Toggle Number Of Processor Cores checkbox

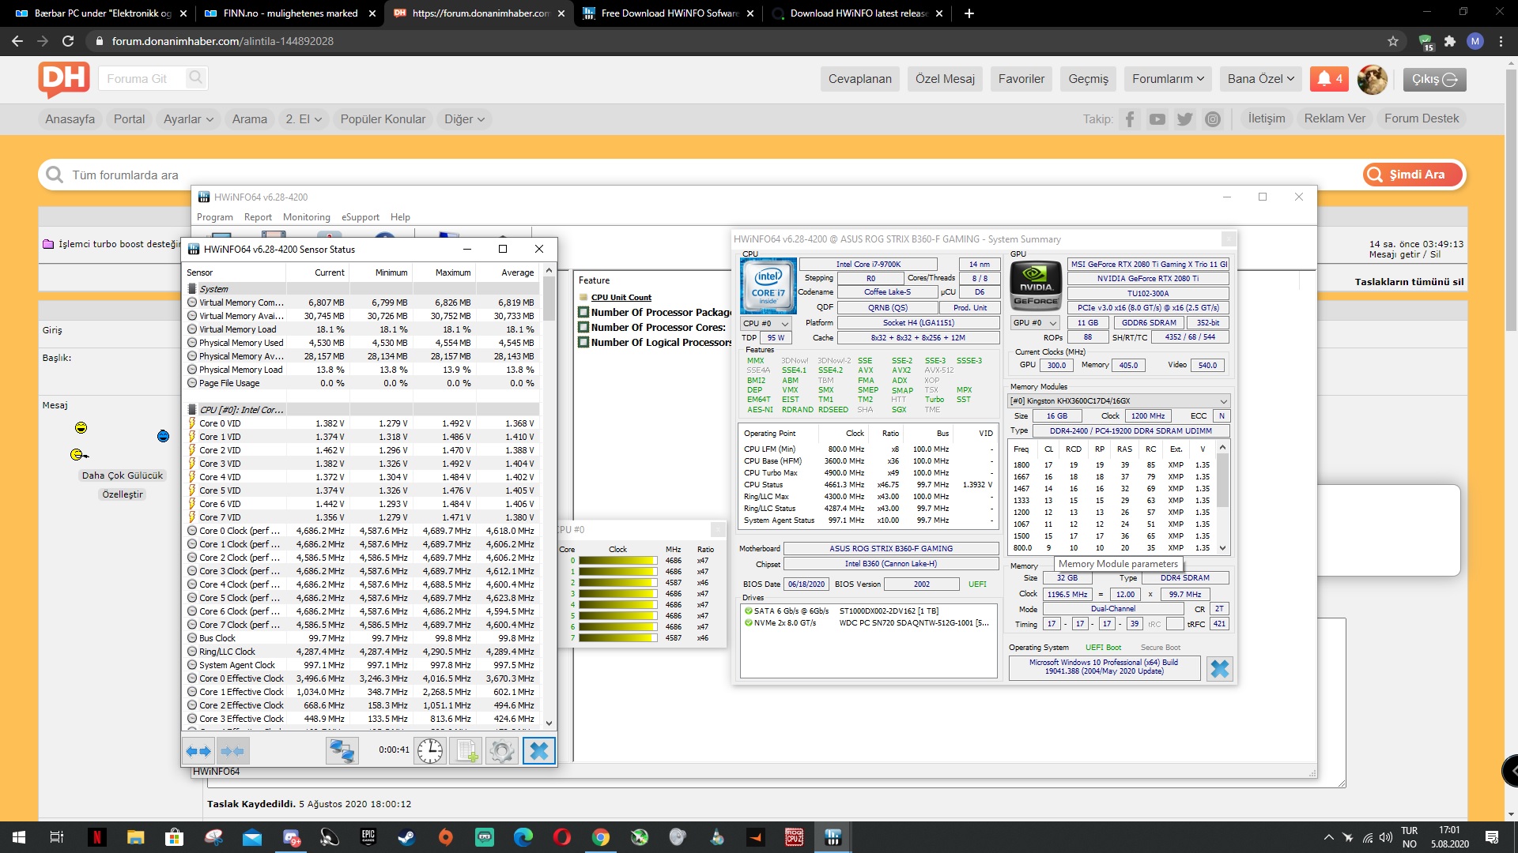[x=583, y=328]
